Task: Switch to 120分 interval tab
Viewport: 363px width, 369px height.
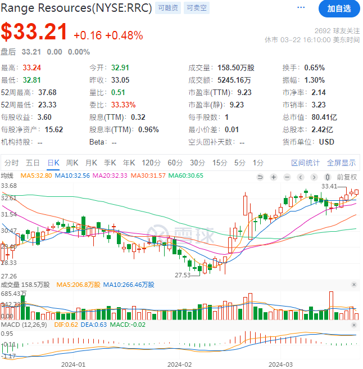Action: (151, 163)
